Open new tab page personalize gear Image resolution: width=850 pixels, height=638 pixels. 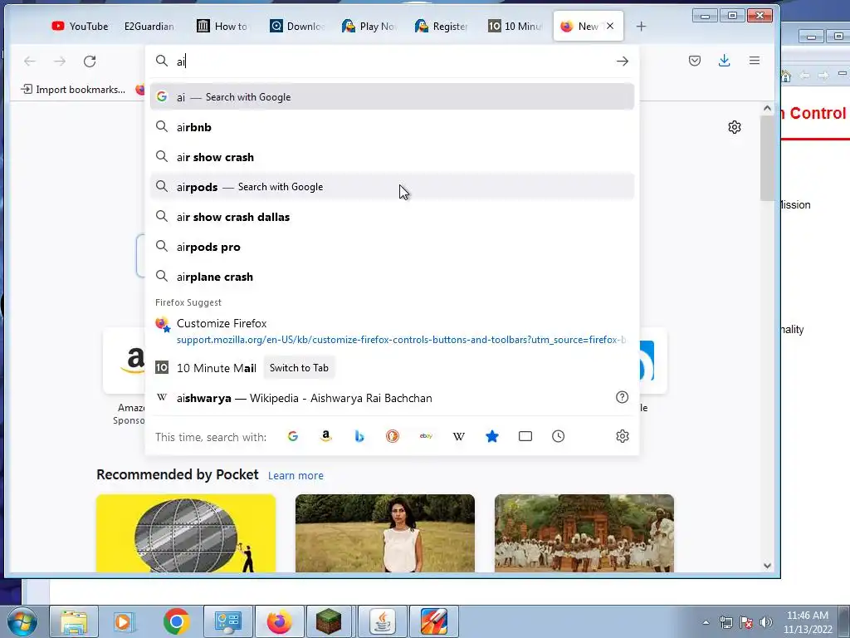click(x=735, y=127)
